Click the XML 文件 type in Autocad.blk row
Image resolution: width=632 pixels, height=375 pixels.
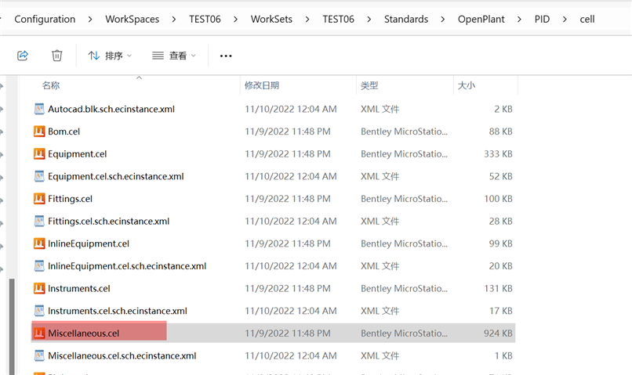(x=380, y=109)
